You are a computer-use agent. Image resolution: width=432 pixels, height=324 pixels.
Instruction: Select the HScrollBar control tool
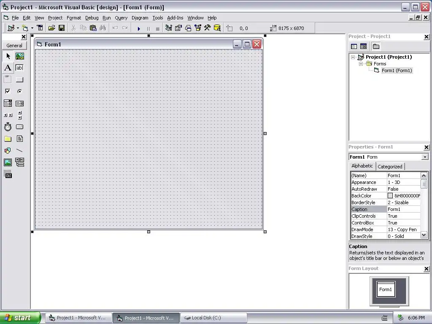click(8, 115)
